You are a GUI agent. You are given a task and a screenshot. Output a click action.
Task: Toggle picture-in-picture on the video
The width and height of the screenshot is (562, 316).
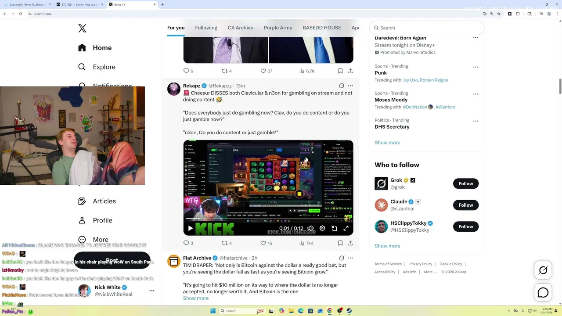(334, 228)
